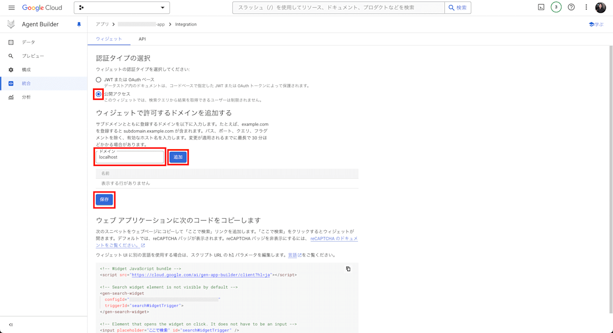The width and height of the screenshot is (613, 333).
Task: Click アプリ breadcrumb link
Action: (102, 25)
